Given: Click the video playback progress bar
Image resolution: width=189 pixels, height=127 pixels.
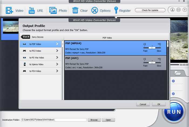Looking at the screenshot, I should click(x=174, y=65).
